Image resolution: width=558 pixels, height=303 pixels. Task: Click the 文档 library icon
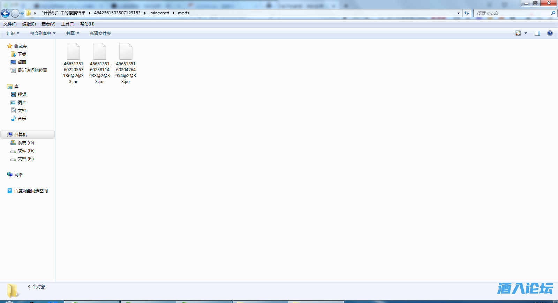(x=13, y=111)
